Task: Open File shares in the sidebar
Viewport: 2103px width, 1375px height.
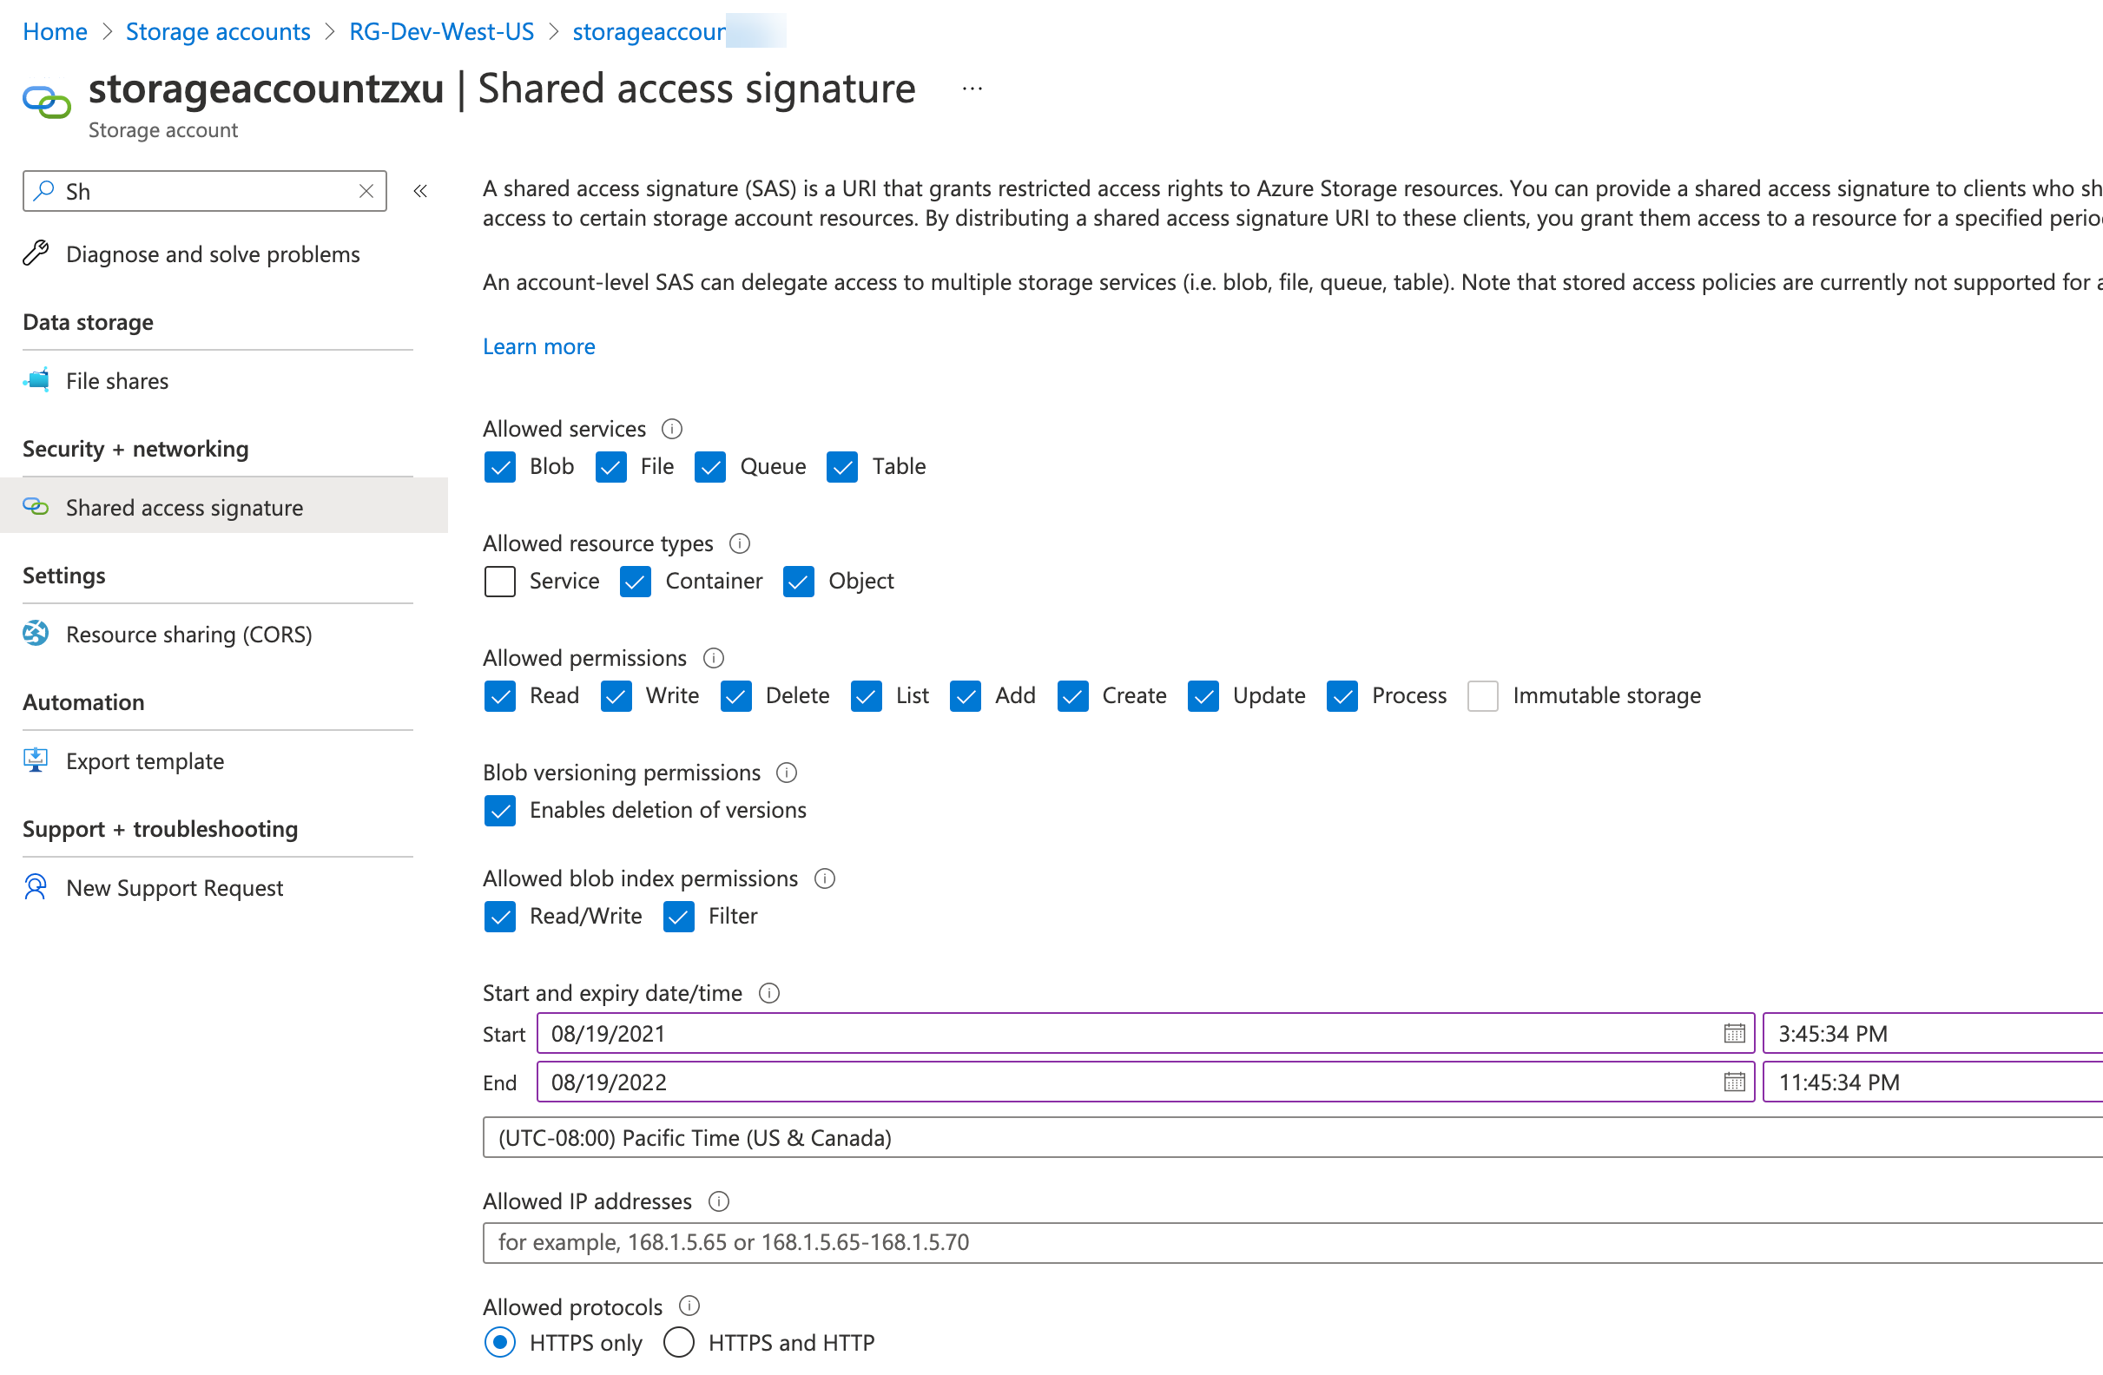Action: [116, 380]
